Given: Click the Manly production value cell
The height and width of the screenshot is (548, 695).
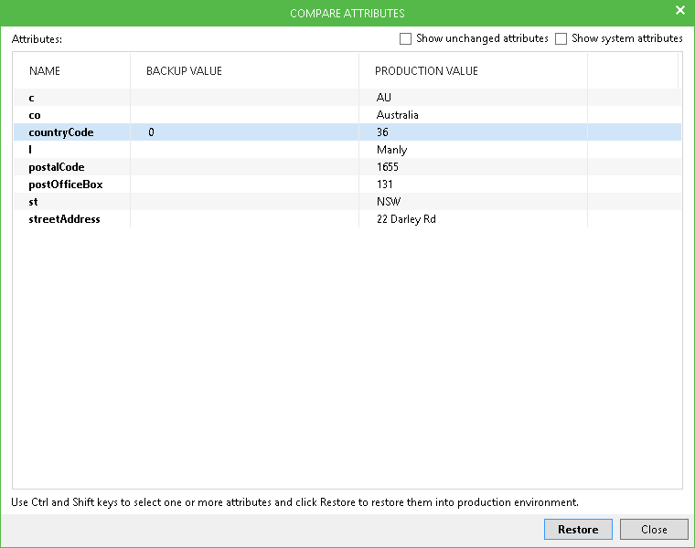Looking at the screenshot, I should pos(392,150).
